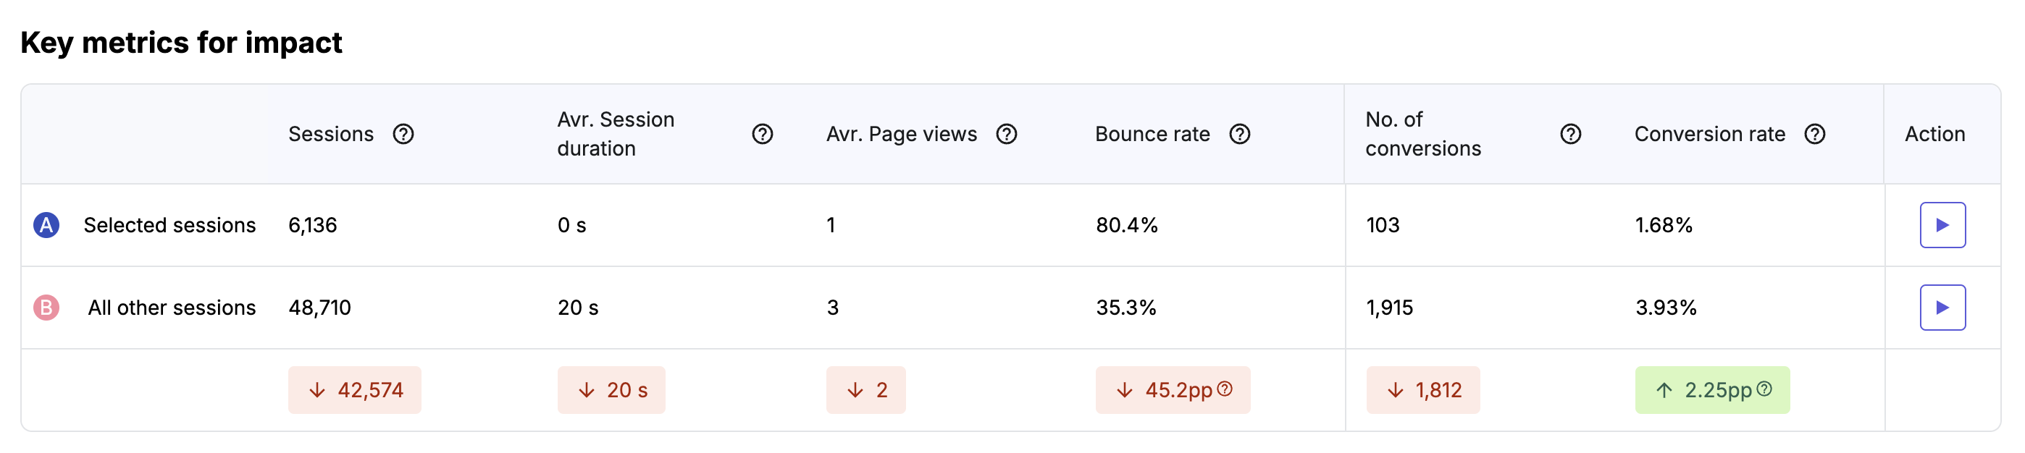Click help icon beside 45.2pp difference
Image resolution: width=2025 pixels, height=453 pixels.
pos(1225,389)
